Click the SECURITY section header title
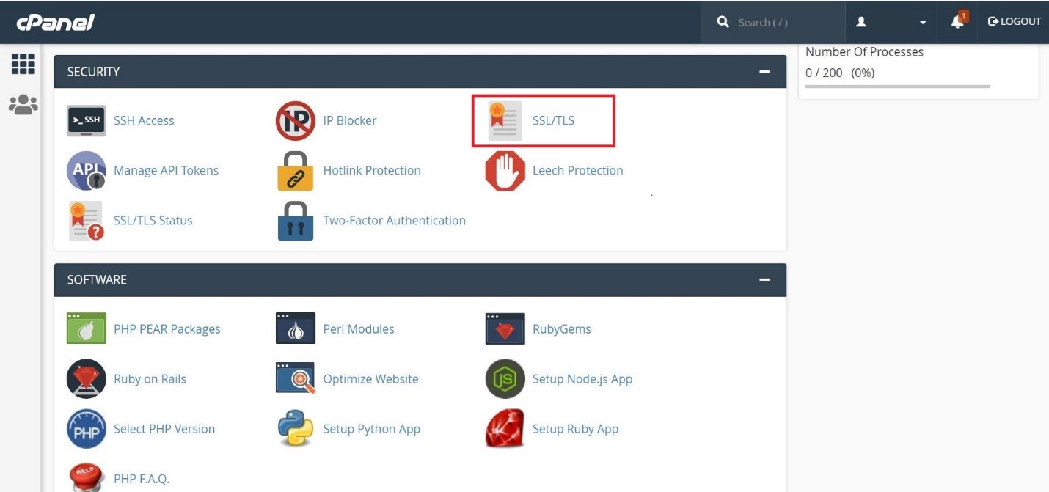1049x492 pixels. click(x=93, y=72)
